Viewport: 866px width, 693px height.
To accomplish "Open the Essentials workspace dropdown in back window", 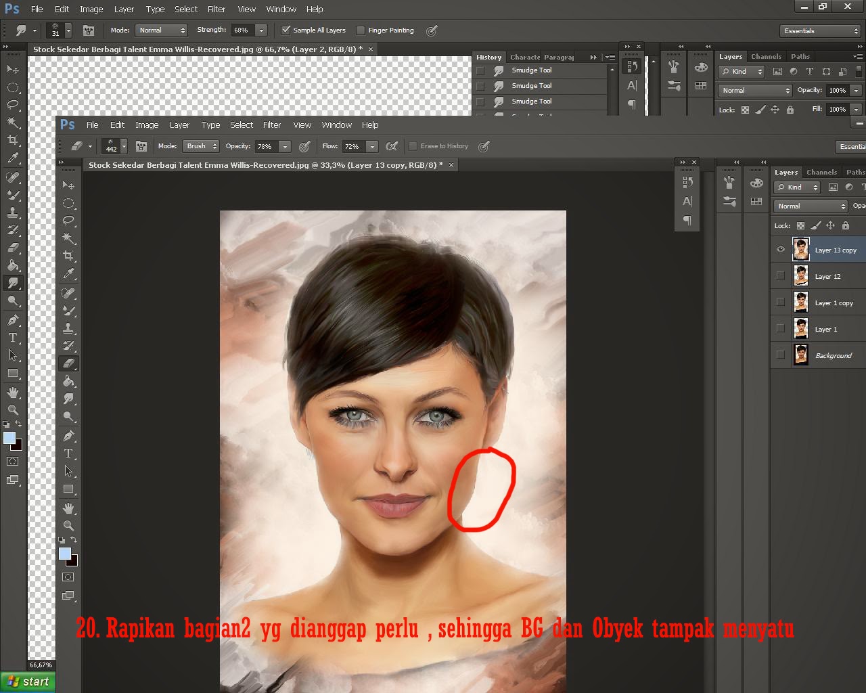I will point(820,31).
